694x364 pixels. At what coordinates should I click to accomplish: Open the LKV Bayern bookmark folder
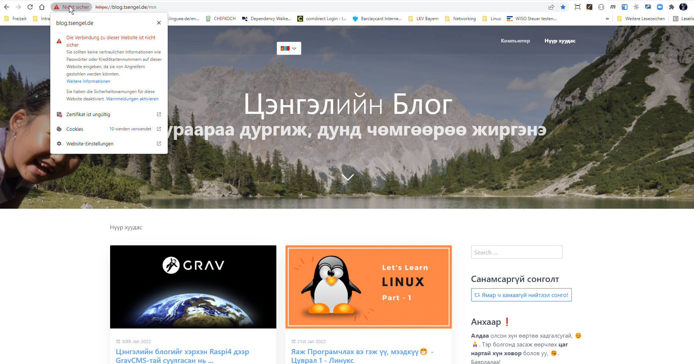click(x=424, y=19)
